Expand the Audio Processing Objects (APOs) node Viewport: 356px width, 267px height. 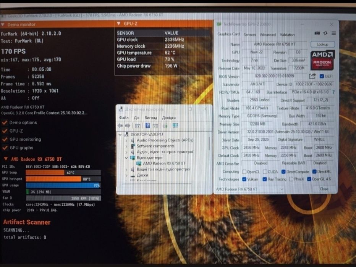(126, 140)
